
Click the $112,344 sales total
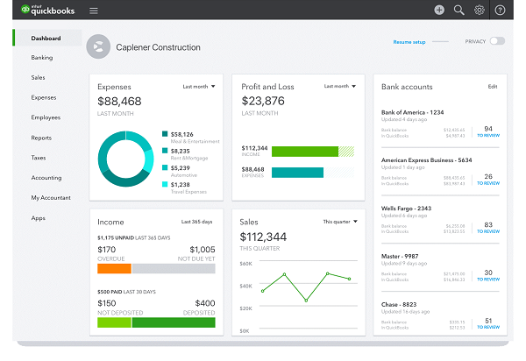coord(263,237)
